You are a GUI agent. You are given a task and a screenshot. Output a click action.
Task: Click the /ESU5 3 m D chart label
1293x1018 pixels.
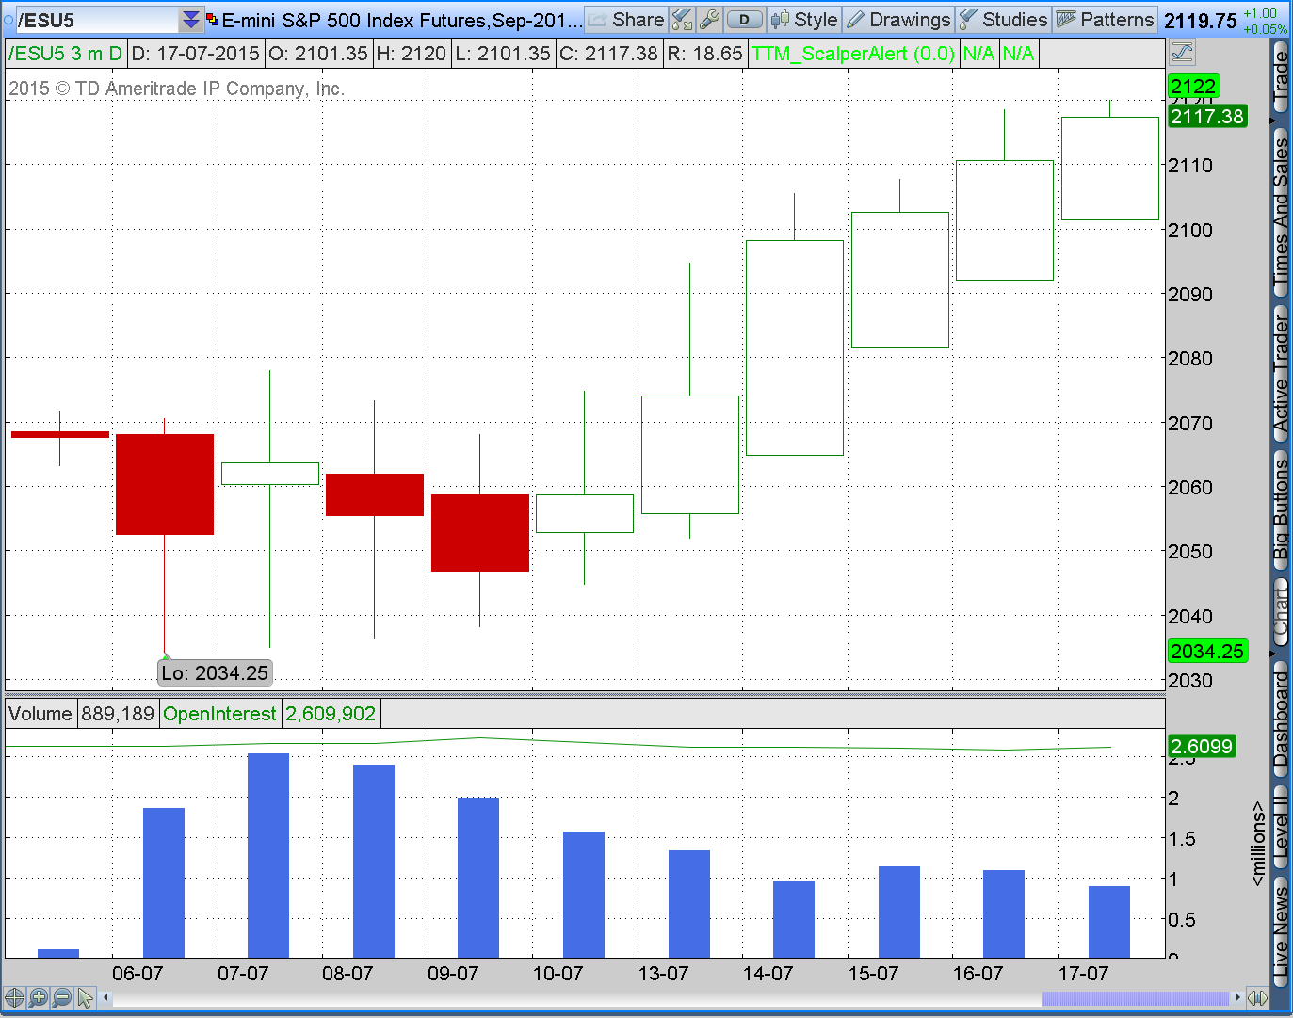(x=65, y=54)
